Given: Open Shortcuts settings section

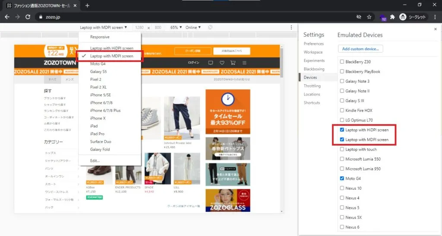Looking at the screenshot, I should [x=312, y=103].
